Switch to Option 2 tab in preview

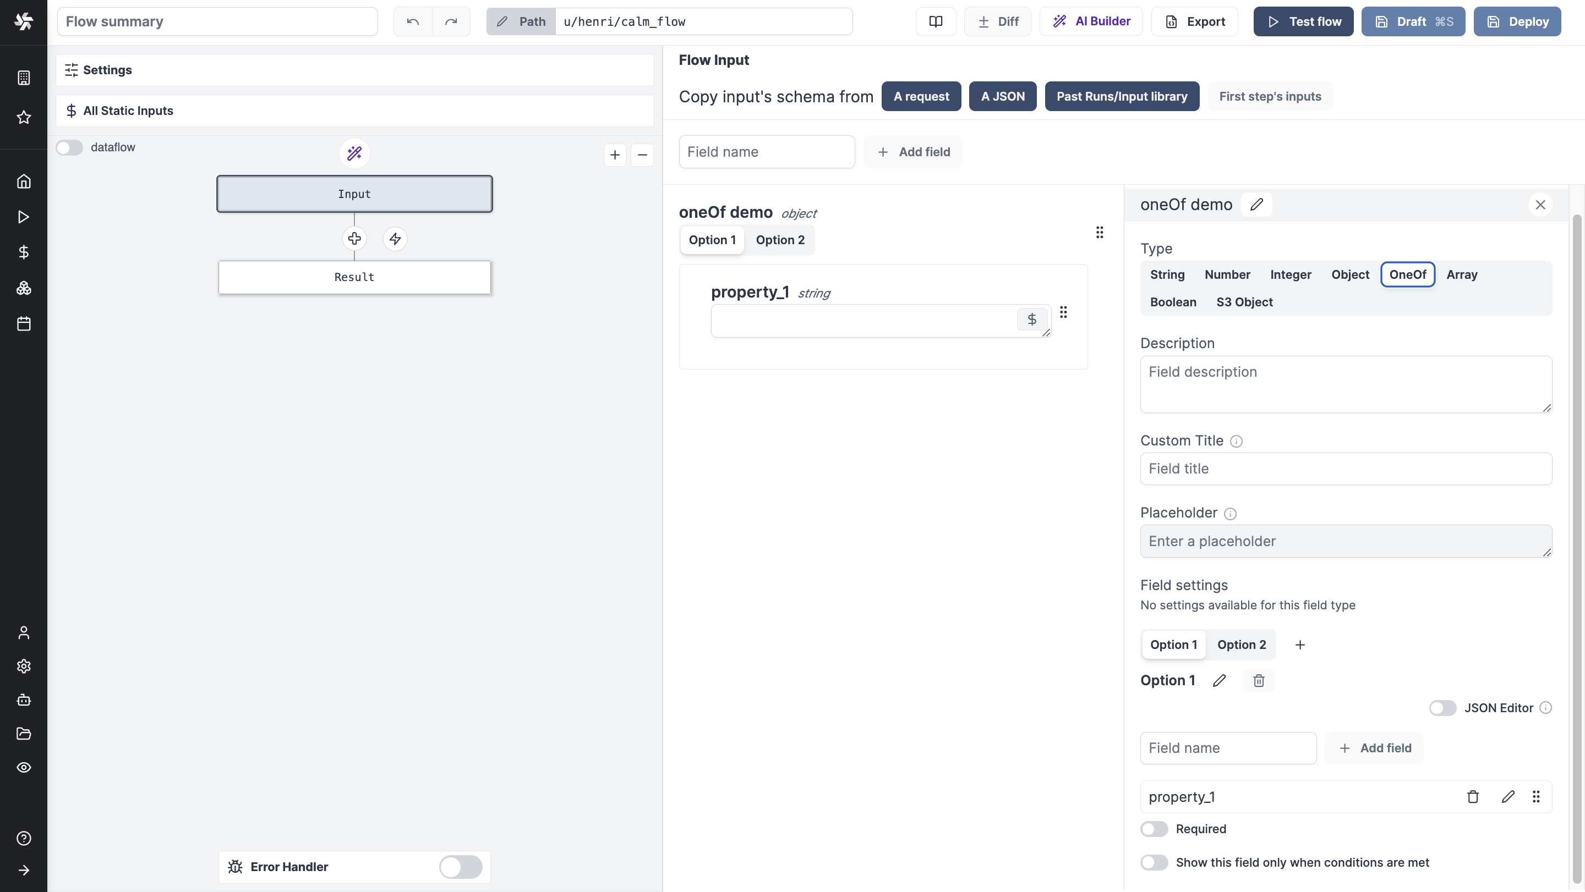tap(780, 240)
